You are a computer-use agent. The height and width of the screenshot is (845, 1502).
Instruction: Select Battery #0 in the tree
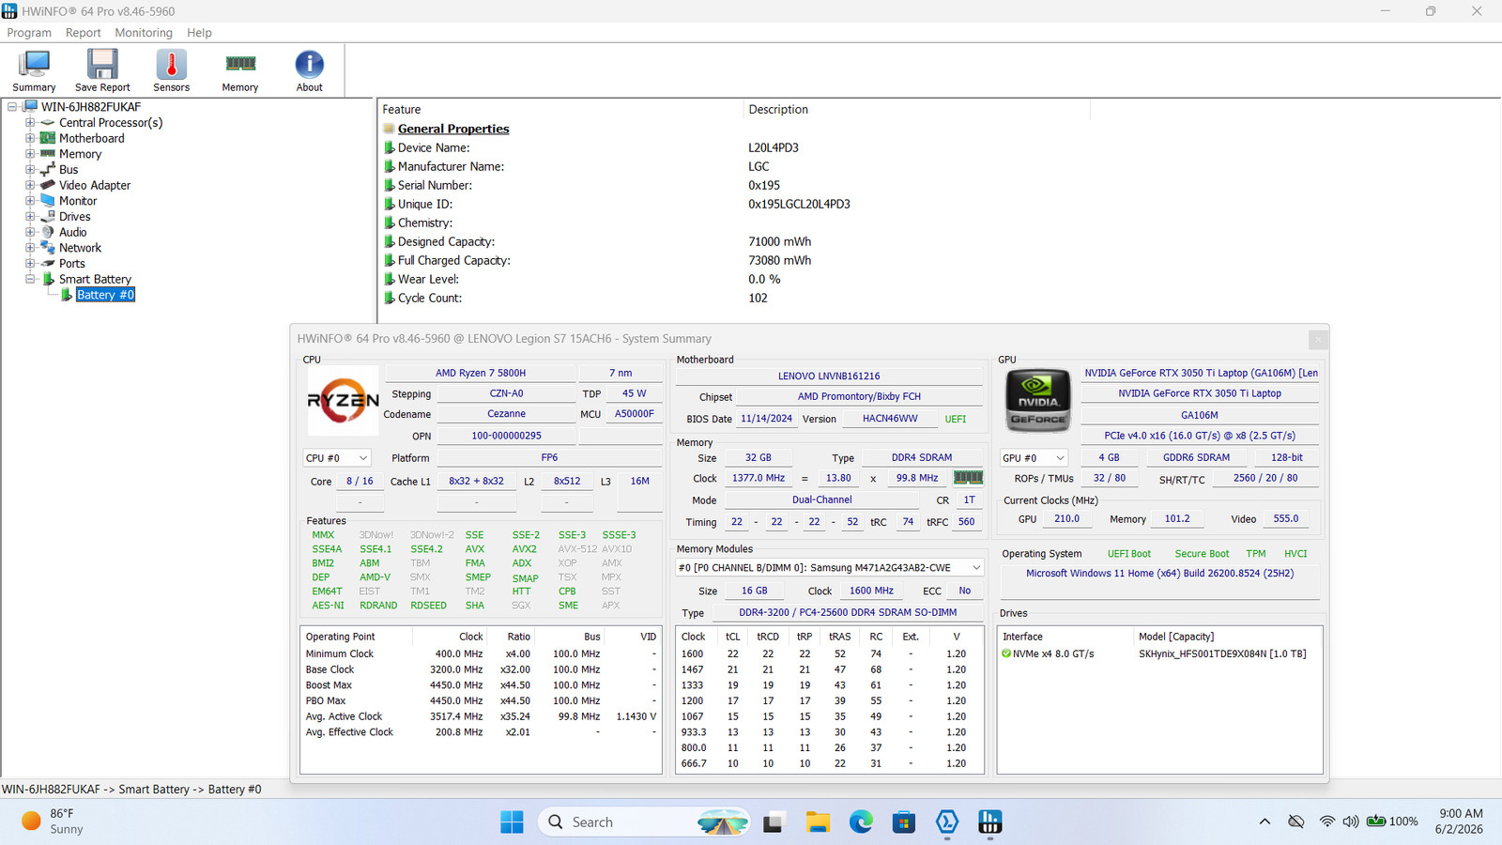coord(105,295)
